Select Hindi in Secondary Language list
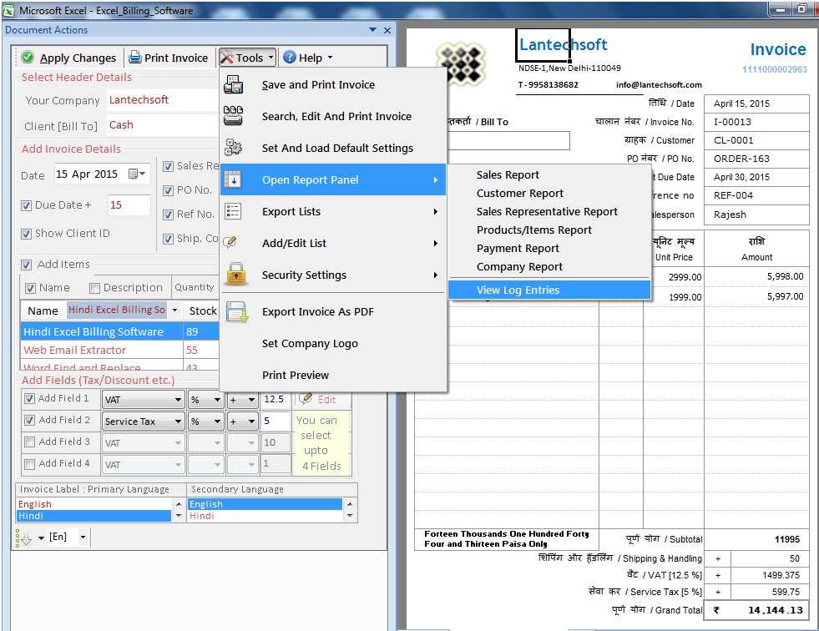Image resolution: width=819 pixels, height=631 pixels. (x=265, y=516)
